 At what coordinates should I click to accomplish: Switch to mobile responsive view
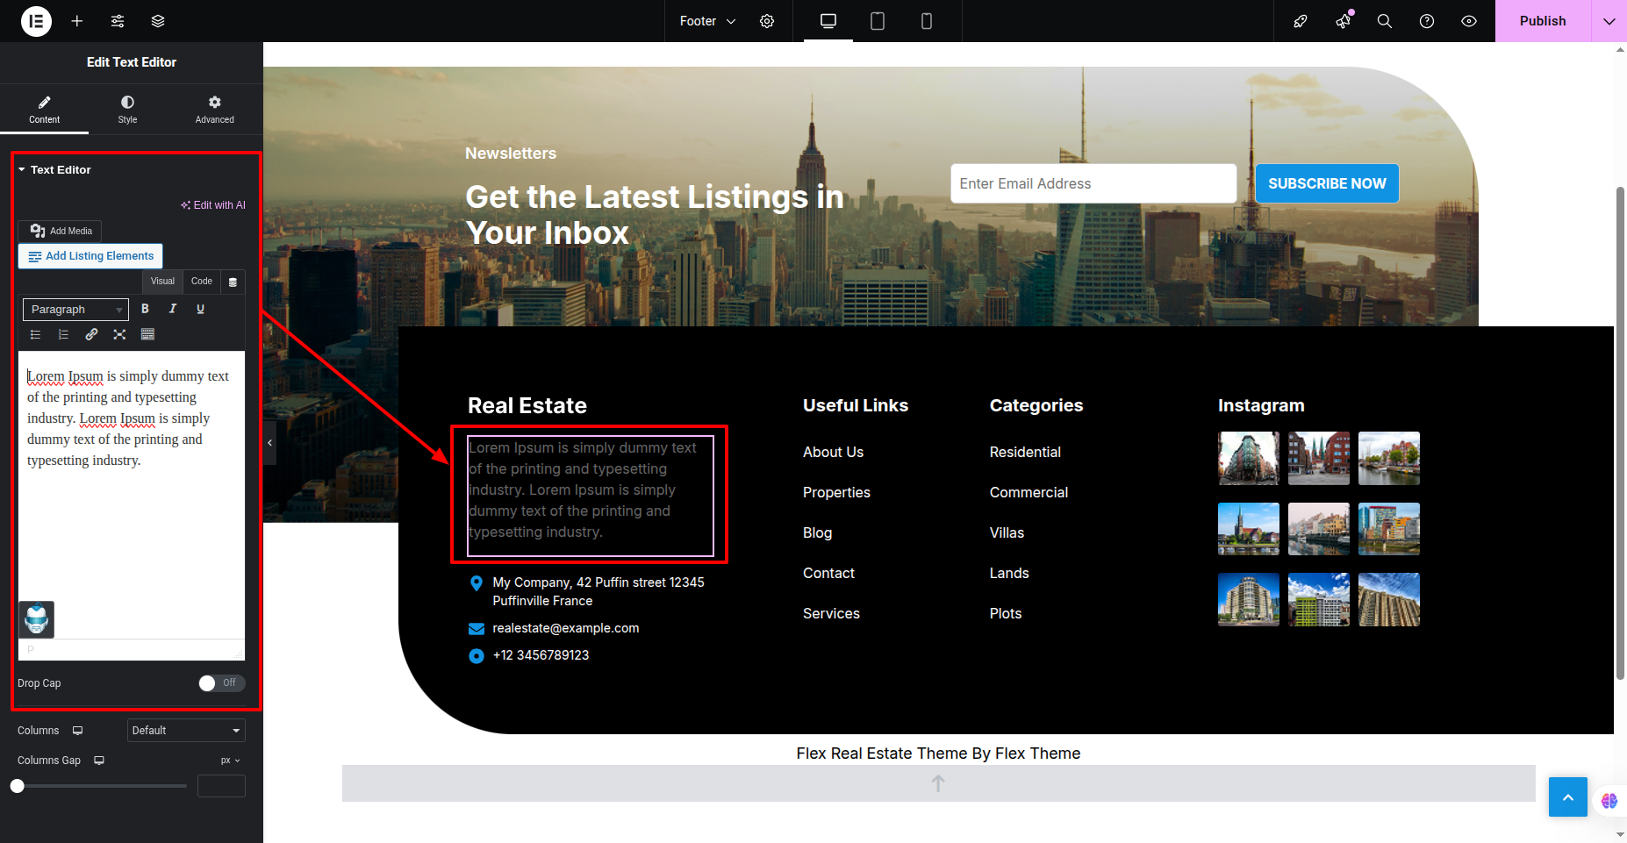[x=926, y=21]
